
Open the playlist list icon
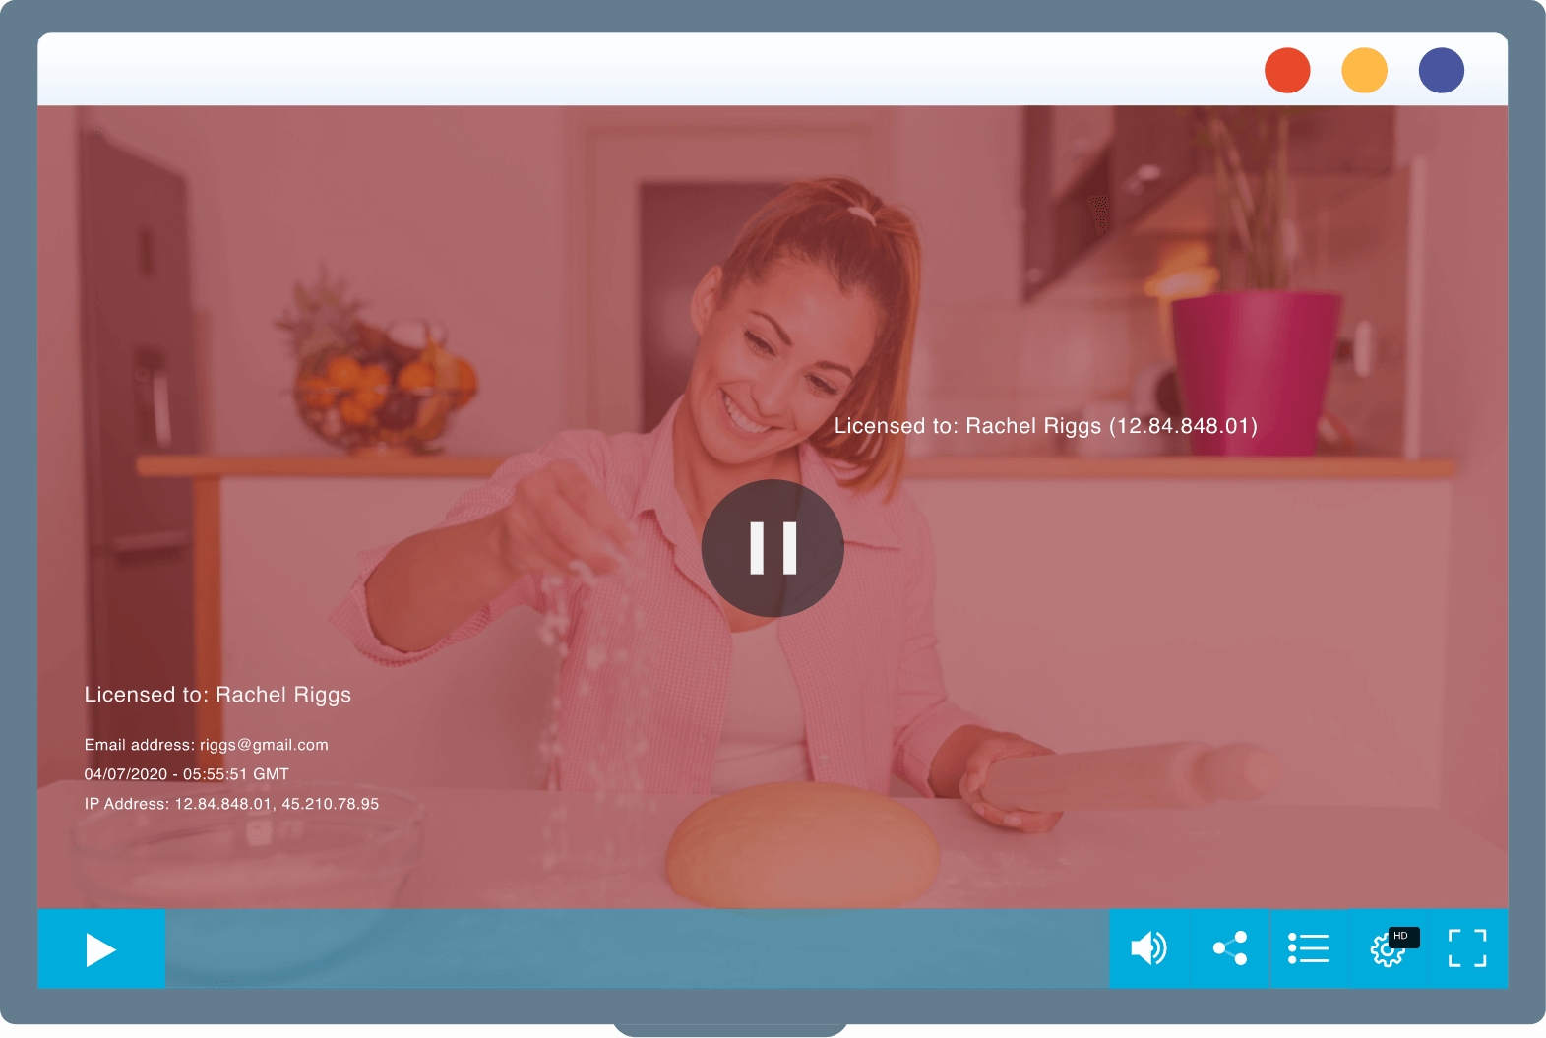pyautogui.click(x=1309, y=948)
